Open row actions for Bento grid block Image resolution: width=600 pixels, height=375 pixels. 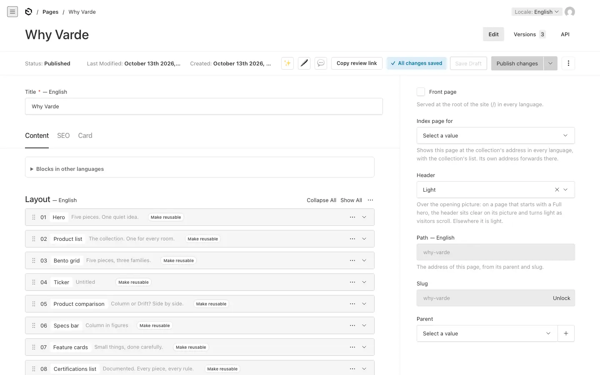(352, 260)
